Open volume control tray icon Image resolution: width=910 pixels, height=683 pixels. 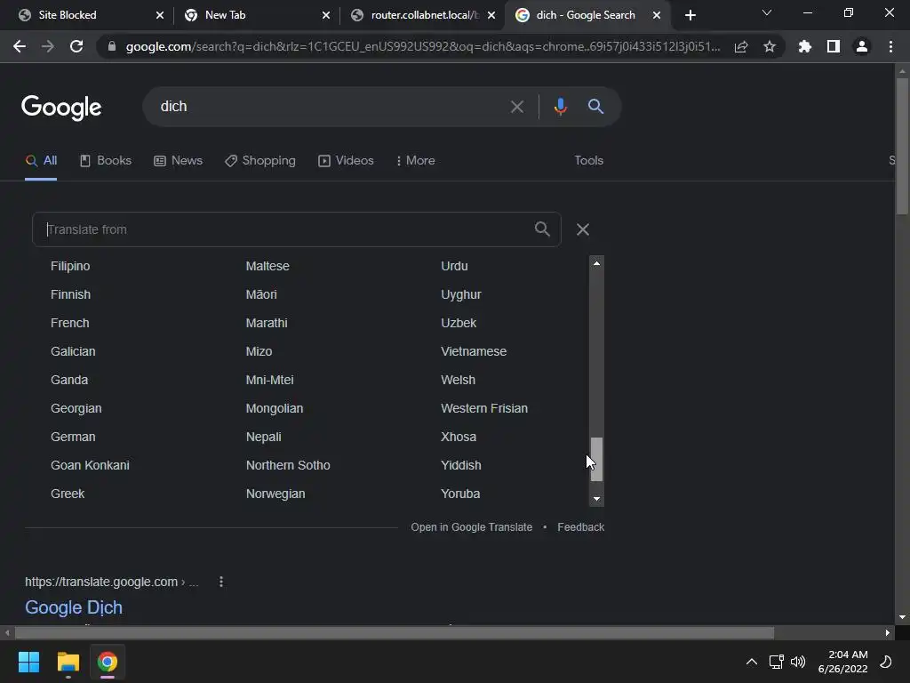[x=799, y=662]
